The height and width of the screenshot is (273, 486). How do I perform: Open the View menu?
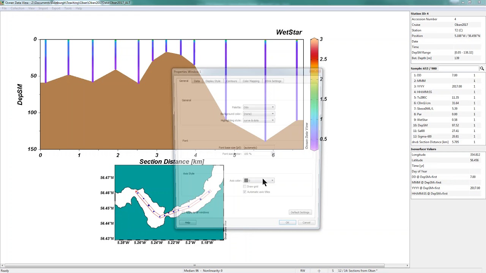click(x=32, y=8)
